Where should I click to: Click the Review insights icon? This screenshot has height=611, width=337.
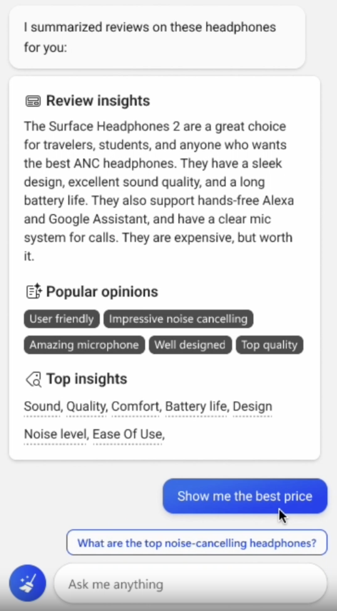tap(33, 101)
